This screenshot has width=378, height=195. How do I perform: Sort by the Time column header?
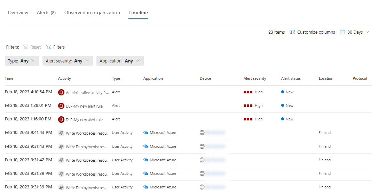(x=9, y=78)
